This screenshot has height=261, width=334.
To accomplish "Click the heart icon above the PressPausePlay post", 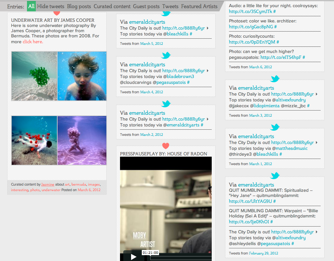I will click(166, 146).
